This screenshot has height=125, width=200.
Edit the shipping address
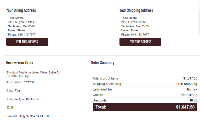click(140, 42)
